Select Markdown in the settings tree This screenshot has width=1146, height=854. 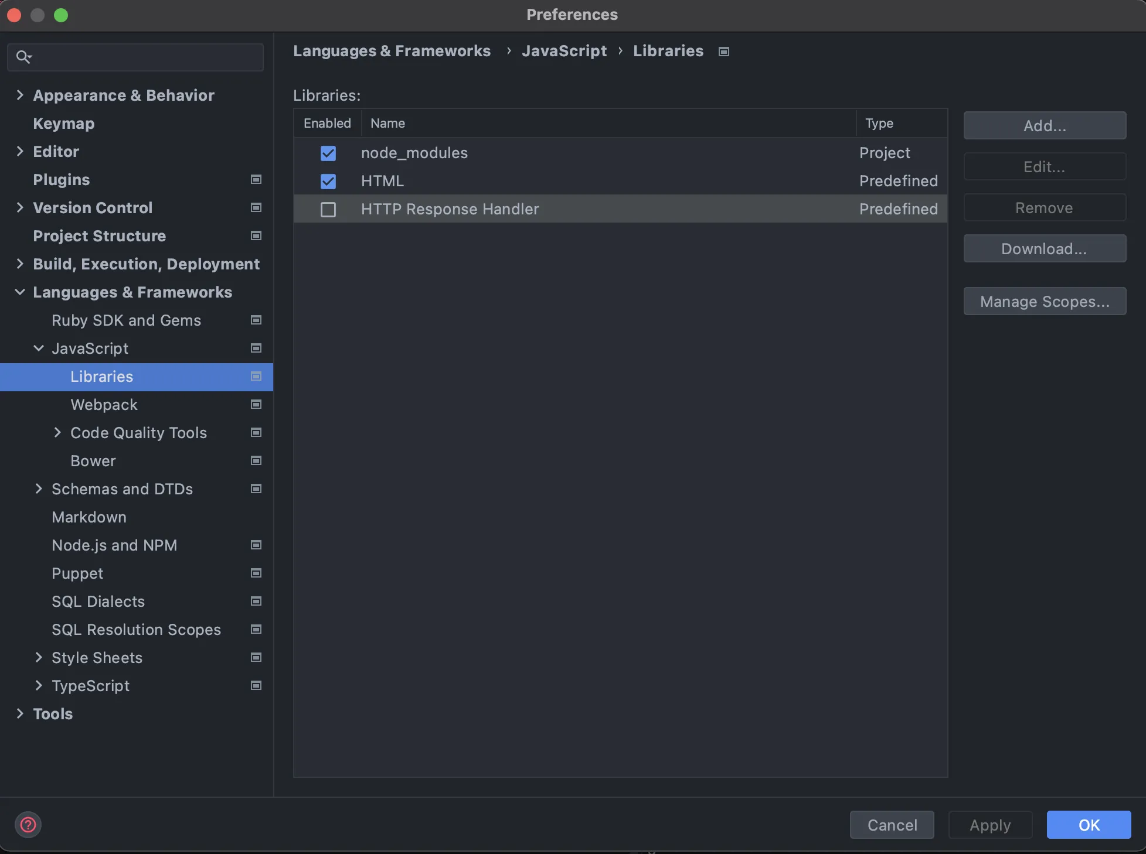point(89,517)
